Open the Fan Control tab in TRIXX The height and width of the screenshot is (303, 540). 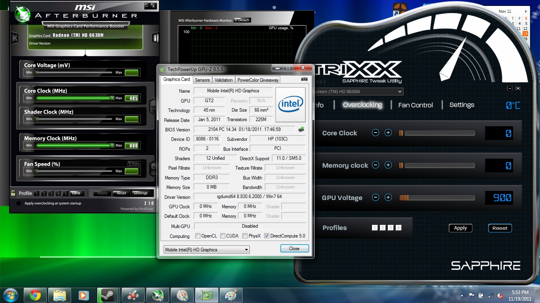[x=415, y=105]
